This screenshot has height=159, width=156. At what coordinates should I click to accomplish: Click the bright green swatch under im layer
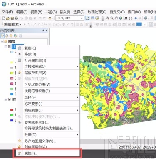[12, 115]
